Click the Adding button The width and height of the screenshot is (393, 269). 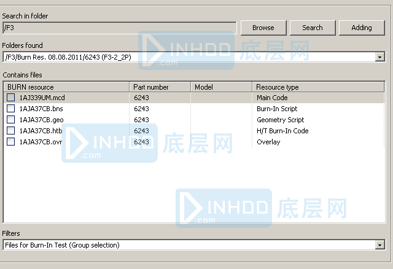tap(361, 28)
